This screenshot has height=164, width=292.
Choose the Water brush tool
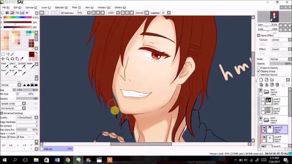click(x=5, y=66)
